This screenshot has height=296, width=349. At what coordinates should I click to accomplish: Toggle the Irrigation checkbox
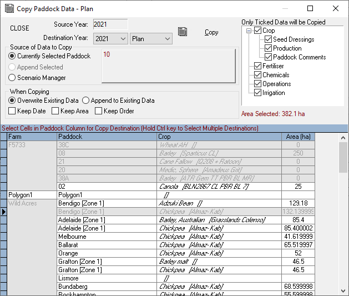257,93
